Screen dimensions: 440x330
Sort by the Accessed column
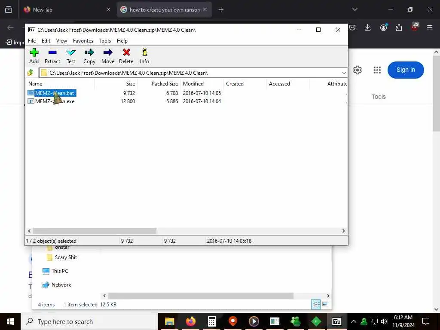[x=287, y=84]
